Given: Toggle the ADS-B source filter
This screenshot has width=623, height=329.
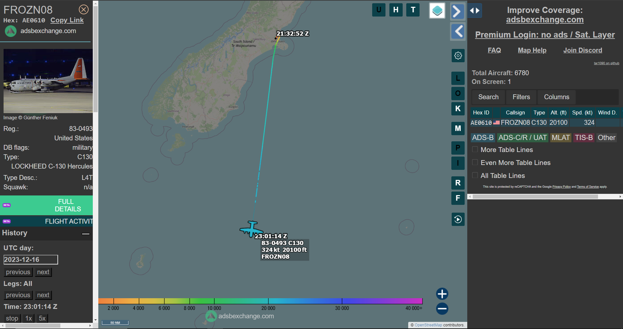Looking at the screenshot, I should (483, 138).
